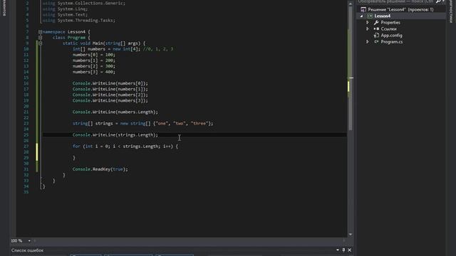The height and width of the screenshot is (256, 456).
Task: Click the editor vertical scrollbar thumb
Action: (350, 68)
